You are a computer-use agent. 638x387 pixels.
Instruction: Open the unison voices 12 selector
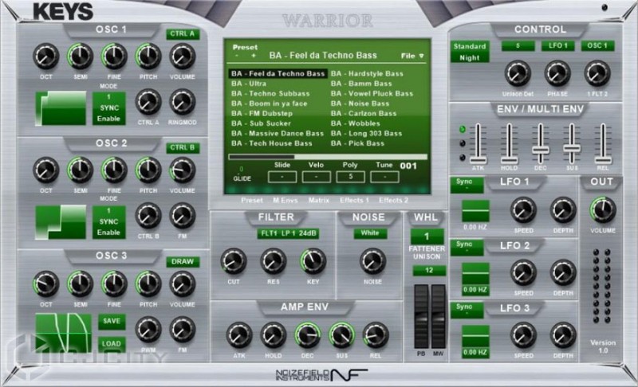pyautogui.click(x=429, y=271)
